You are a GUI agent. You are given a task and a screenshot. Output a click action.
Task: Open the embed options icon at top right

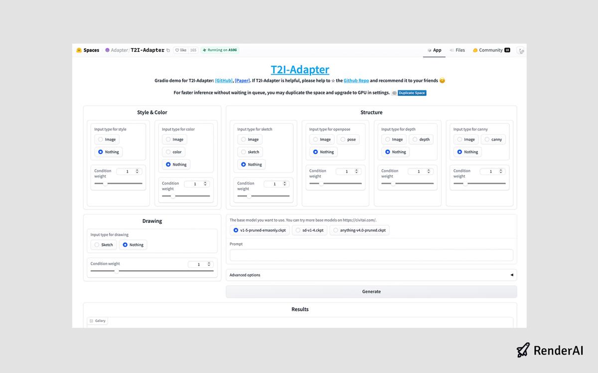[x=521, y=51]
